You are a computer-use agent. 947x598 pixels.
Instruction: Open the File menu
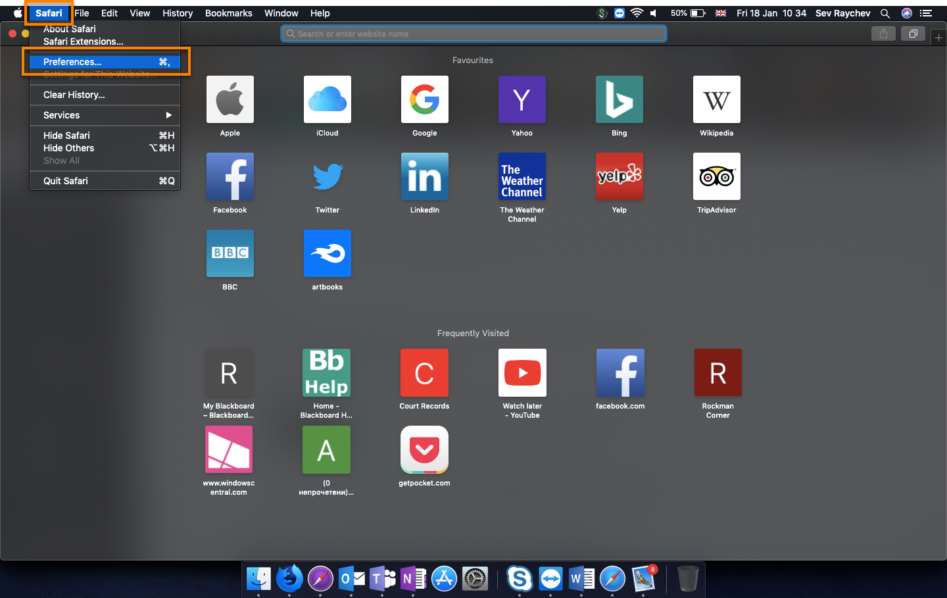[x=82, y=13]
